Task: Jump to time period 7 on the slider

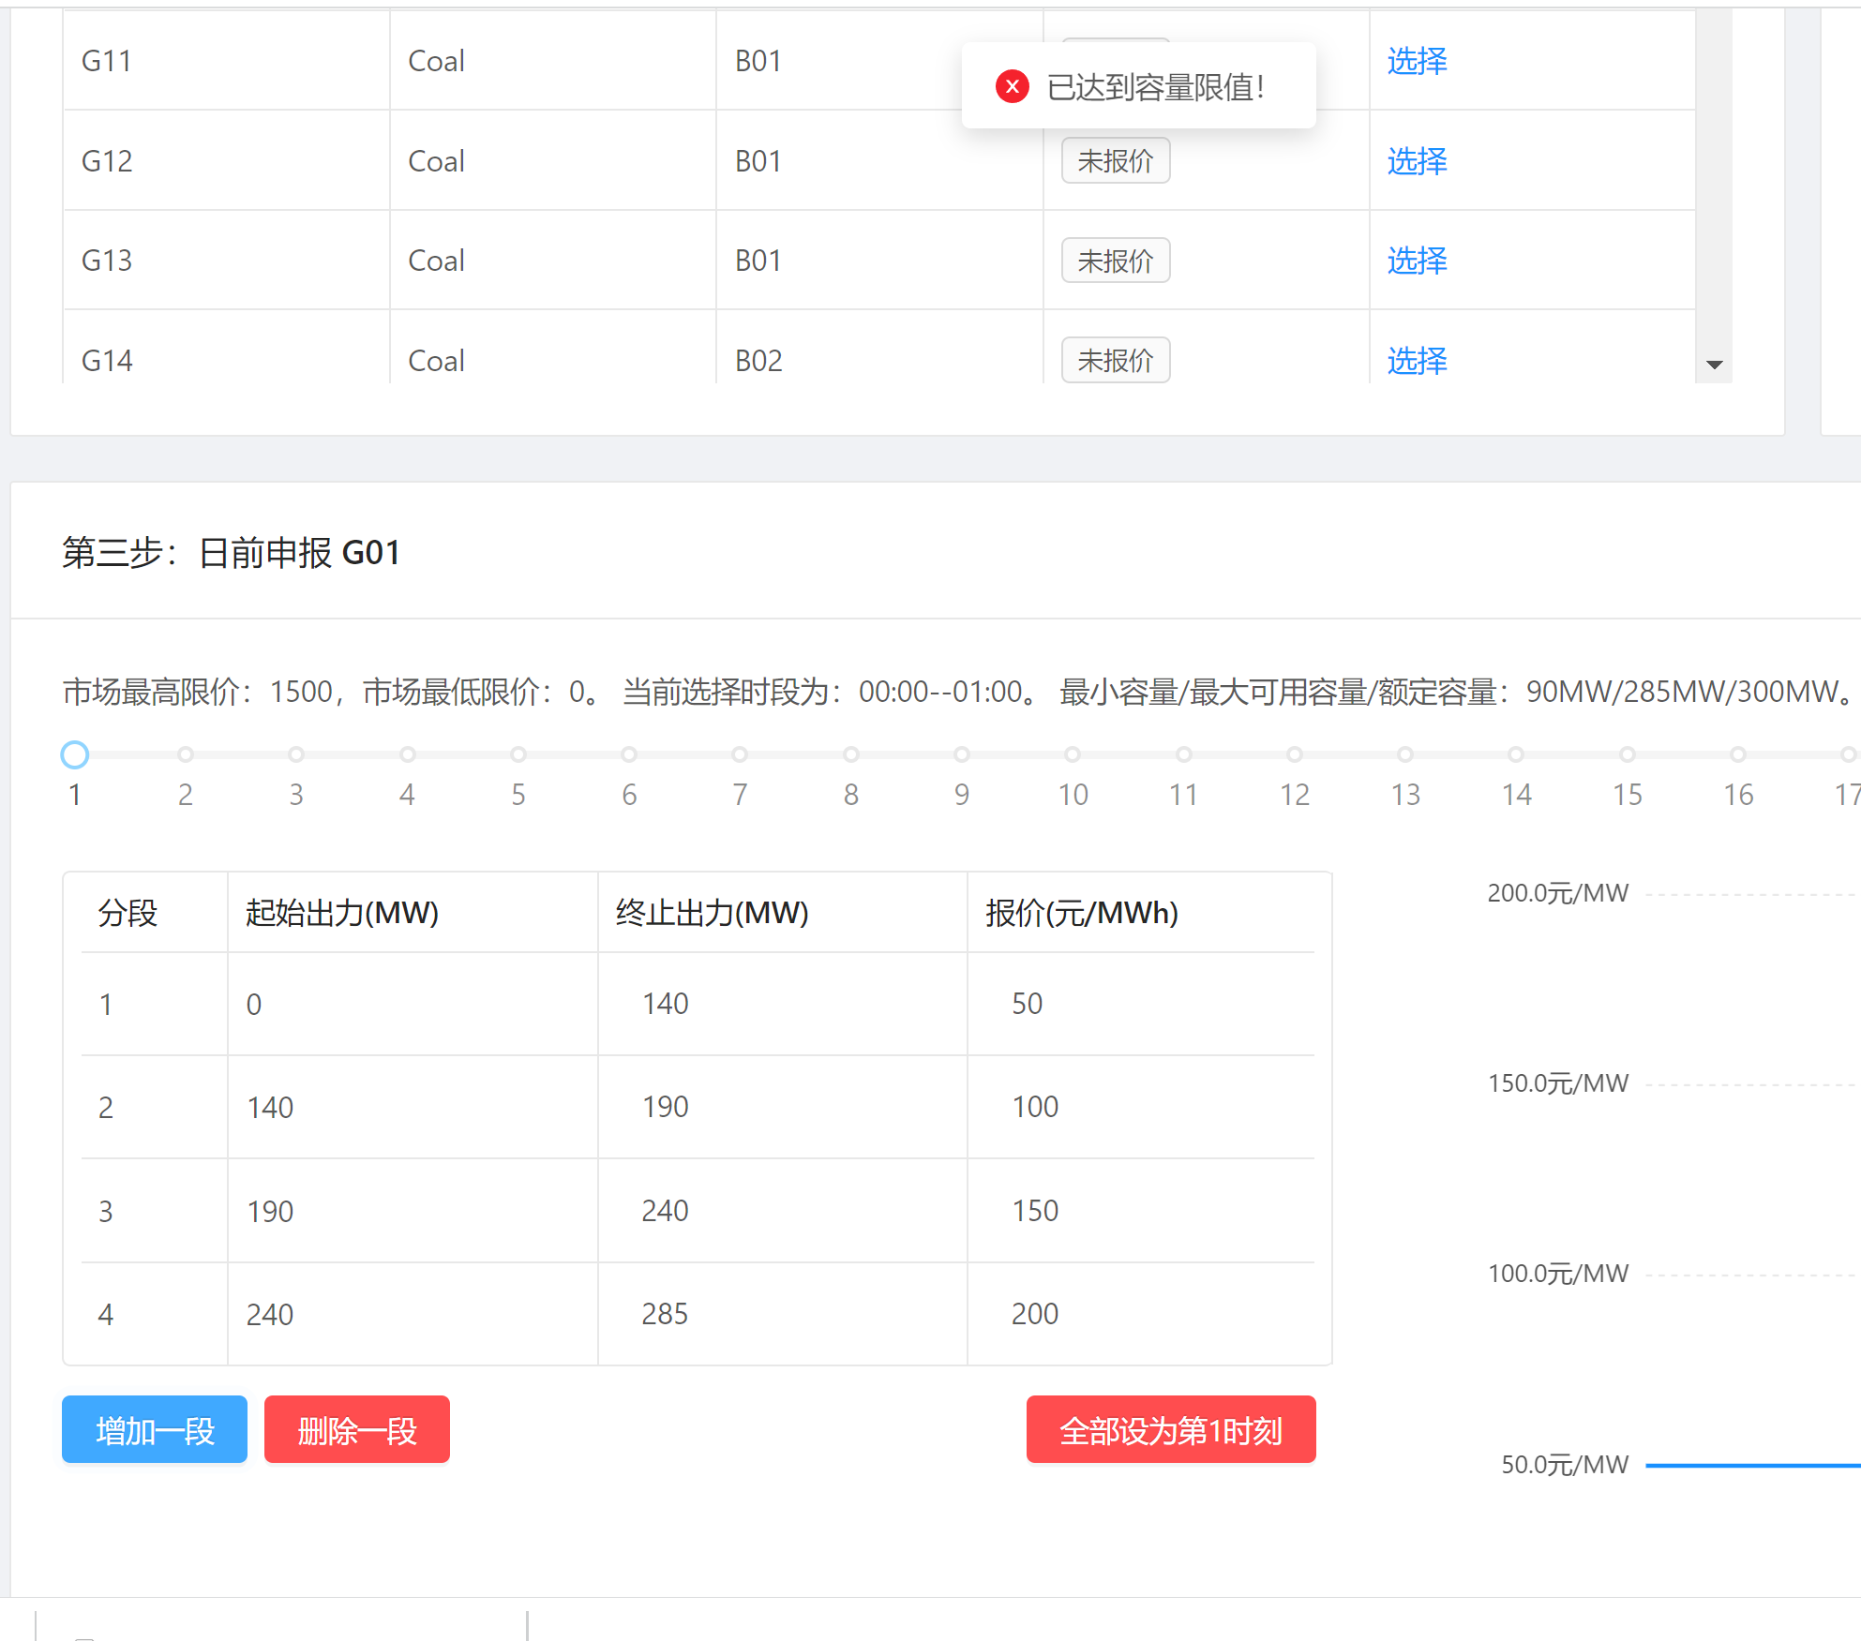Action: point(740,754)
